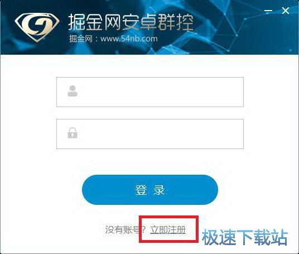Screen dimensions: 299x254
Task: Click the blue 登录 button
Action: click(x=150, y=190)
